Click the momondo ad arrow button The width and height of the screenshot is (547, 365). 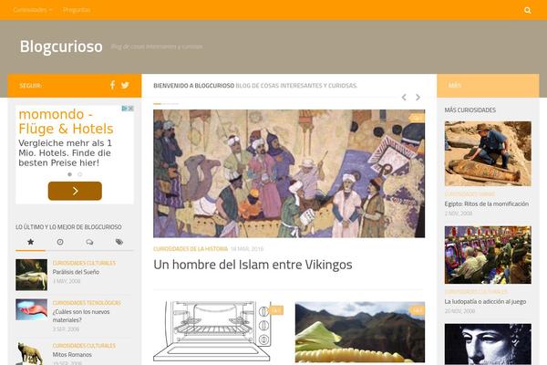[x=75, y=191]
